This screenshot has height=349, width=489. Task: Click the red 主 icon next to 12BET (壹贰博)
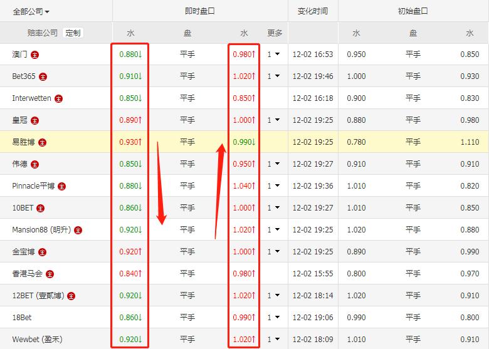tap(71, 296)
